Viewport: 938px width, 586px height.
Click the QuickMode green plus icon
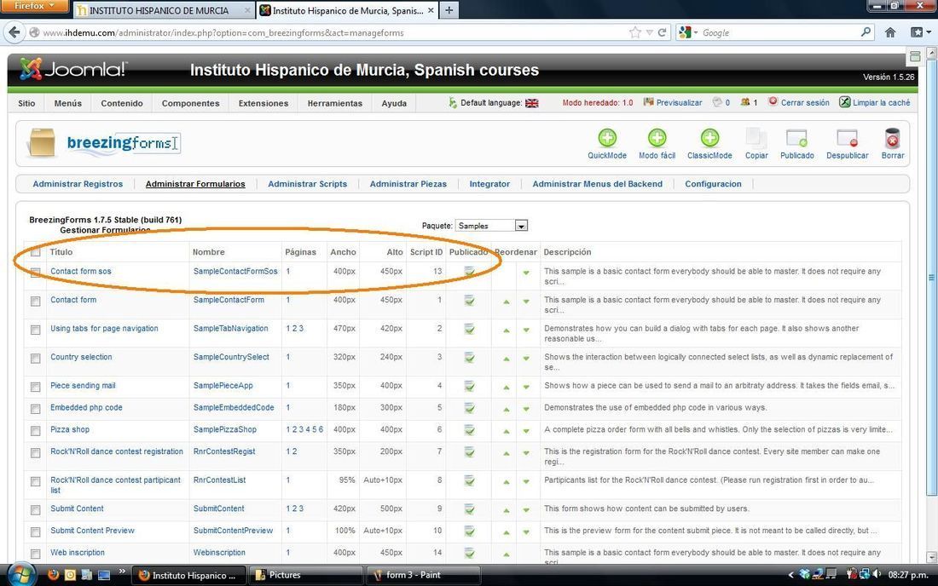pyautogui.click(x=607, y=138)
